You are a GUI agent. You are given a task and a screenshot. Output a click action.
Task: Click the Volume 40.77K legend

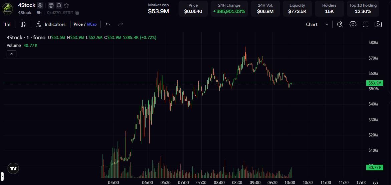coord(22,46)
